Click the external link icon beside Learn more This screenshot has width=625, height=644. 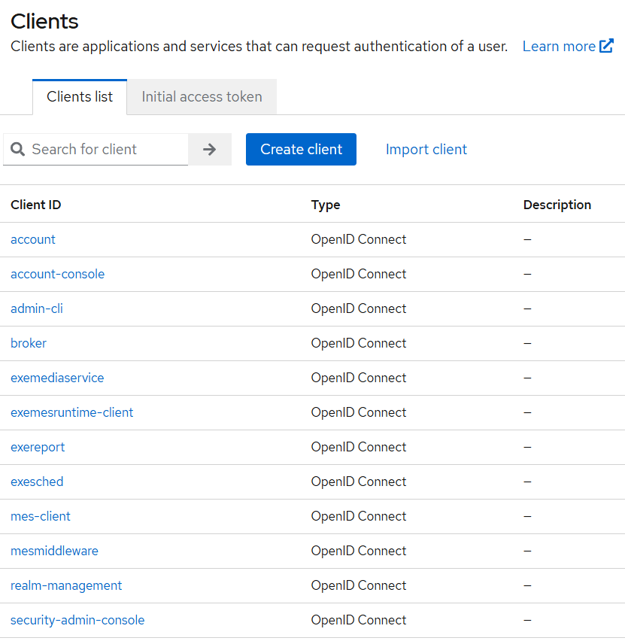click(607, 47)
